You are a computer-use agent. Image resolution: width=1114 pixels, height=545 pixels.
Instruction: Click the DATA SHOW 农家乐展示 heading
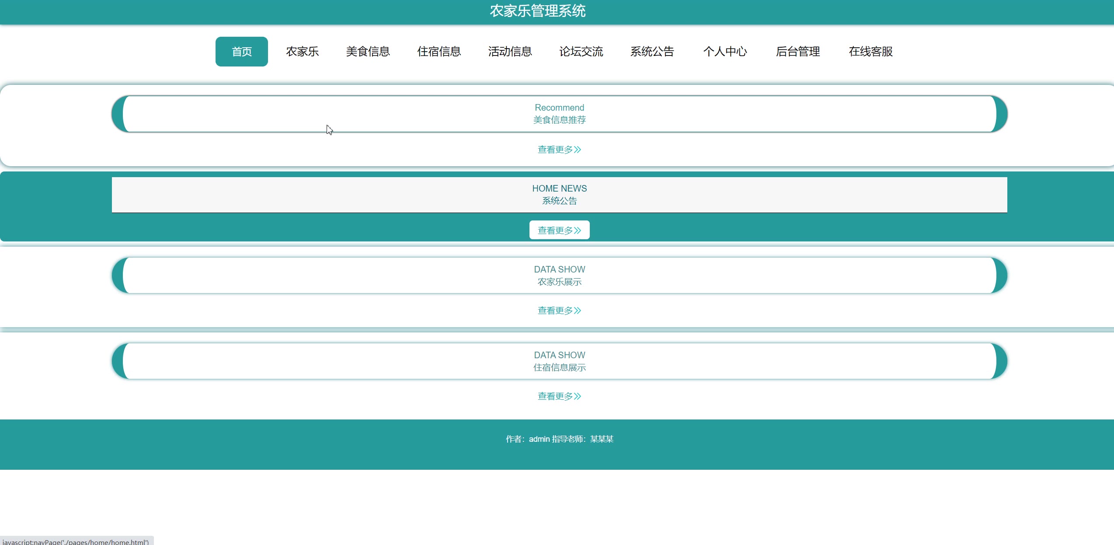[x=559, y=276]
